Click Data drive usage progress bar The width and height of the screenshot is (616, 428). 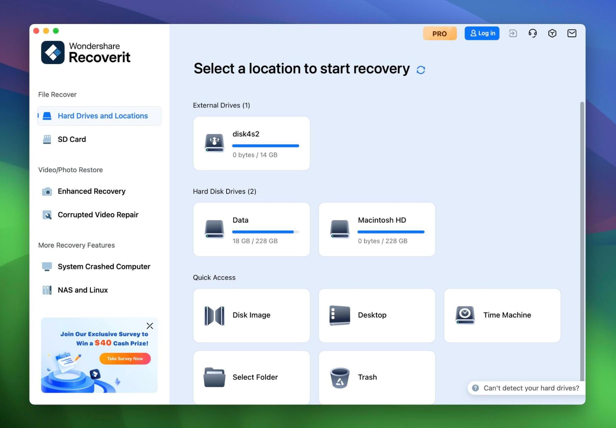(x=266, y=232)
